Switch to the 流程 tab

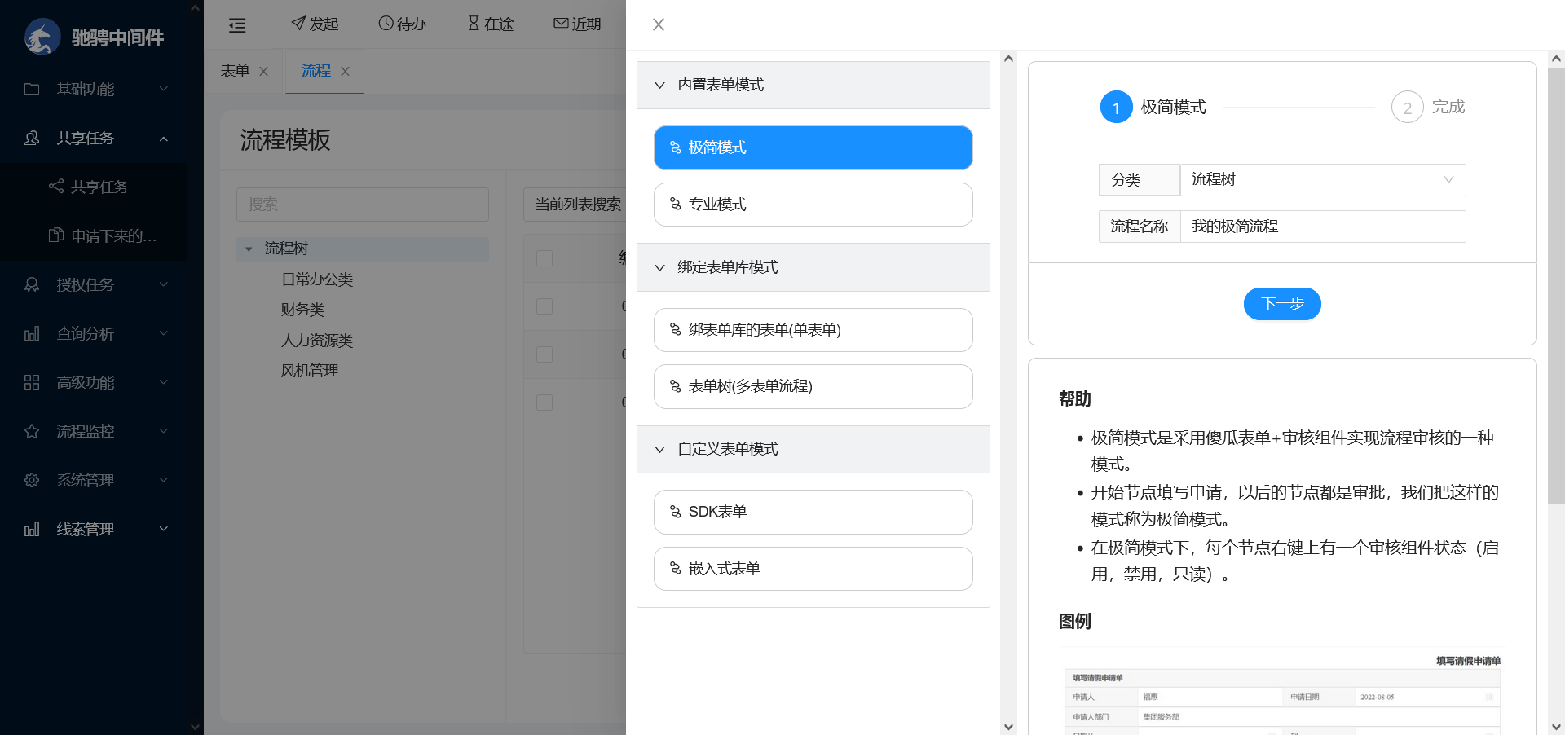(315, 71)
